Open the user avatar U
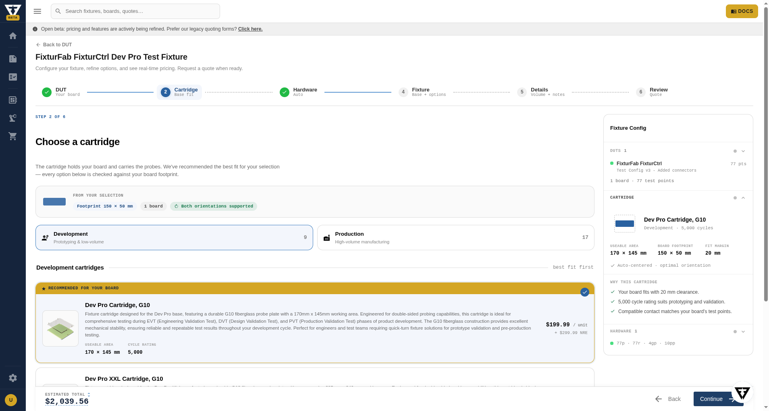The height and width of the screenshot is (411, 769). (x=11, y=400)
